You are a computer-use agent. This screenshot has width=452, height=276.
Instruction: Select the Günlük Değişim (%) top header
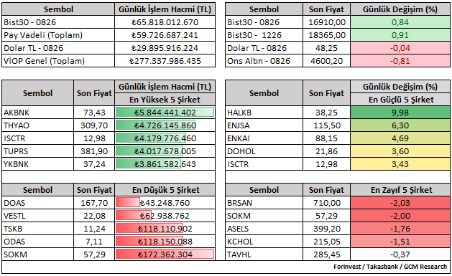coord(400,9)
